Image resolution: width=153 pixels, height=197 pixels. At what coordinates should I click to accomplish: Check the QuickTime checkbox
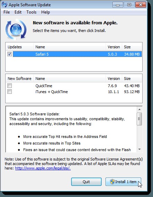pyautogui.click(x=9, y=86)
